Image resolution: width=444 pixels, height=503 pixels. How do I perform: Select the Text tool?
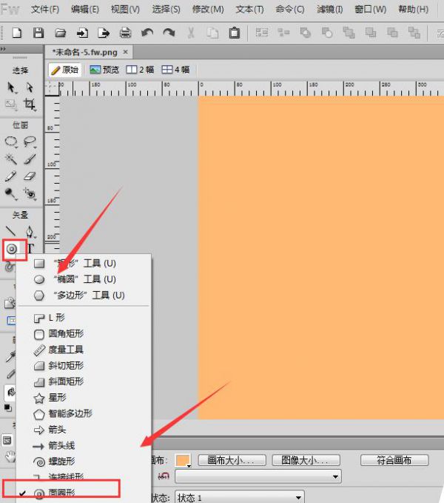click(x=30, y=249)
